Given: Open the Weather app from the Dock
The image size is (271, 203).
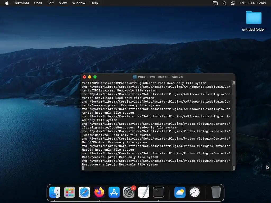Looking at the screenshot, I should point(180,192).
